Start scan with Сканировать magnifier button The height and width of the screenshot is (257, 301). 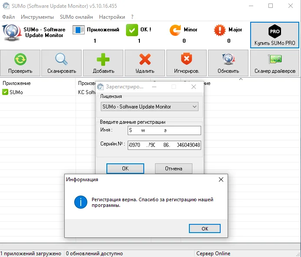coord(61,63)
